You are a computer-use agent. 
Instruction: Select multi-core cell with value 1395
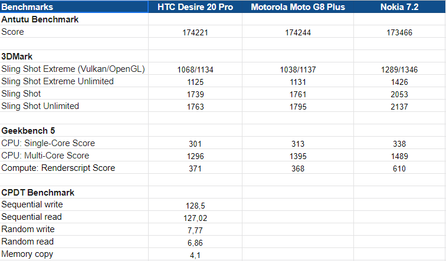click(298, 156)
